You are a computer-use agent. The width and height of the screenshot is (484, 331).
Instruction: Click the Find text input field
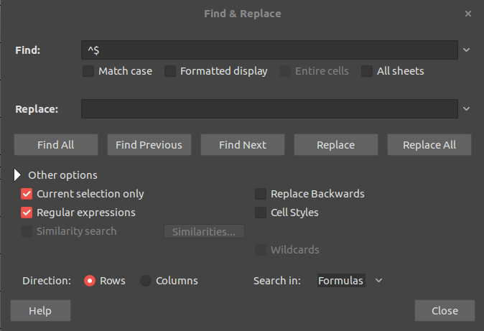click(x=269, y=50)
